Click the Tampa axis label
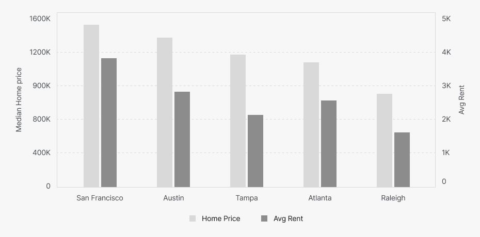The width and height of the screenshot is (480, 237). click(247, 198)
